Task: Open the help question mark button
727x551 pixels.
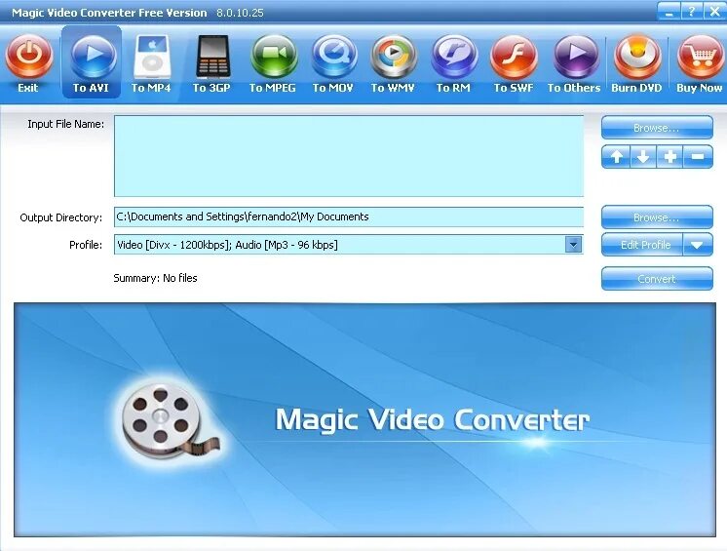Action: (691, 11)
